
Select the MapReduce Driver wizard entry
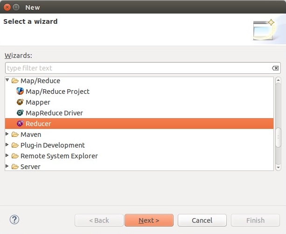[54, 113]
